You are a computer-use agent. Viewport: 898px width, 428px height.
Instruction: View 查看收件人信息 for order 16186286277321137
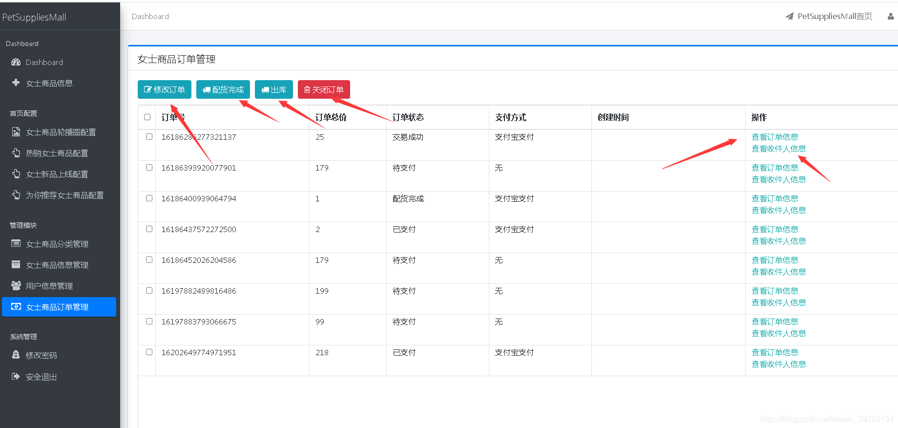pos(779,149)
